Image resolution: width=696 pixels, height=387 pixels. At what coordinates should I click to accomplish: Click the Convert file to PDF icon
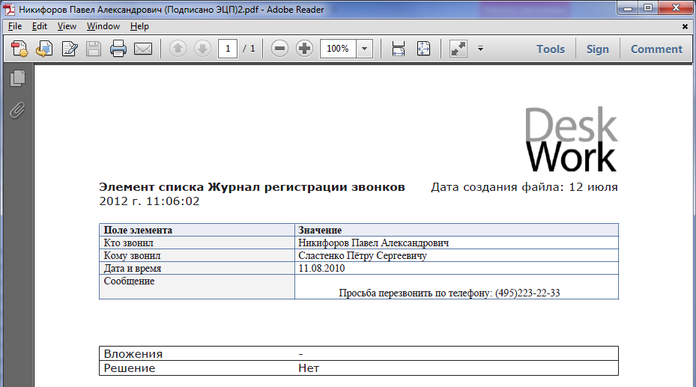[x=44, y=49]
